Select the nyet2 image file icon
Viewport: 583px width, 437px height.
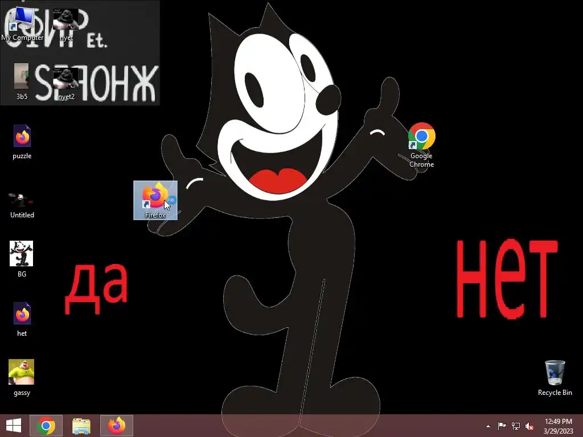(66, 83)
